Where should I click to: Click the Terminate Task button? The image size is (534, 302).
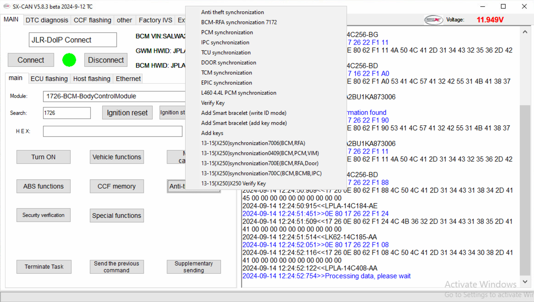pyautogui.click(x=44, y=267)
